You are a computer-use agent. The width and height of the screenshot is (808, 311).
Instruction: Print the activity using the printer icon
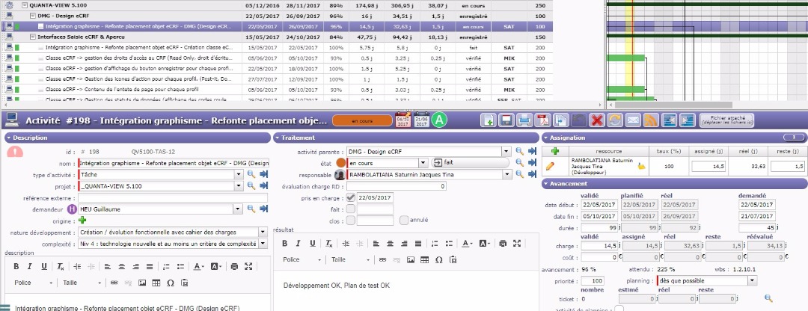point(524,120)
